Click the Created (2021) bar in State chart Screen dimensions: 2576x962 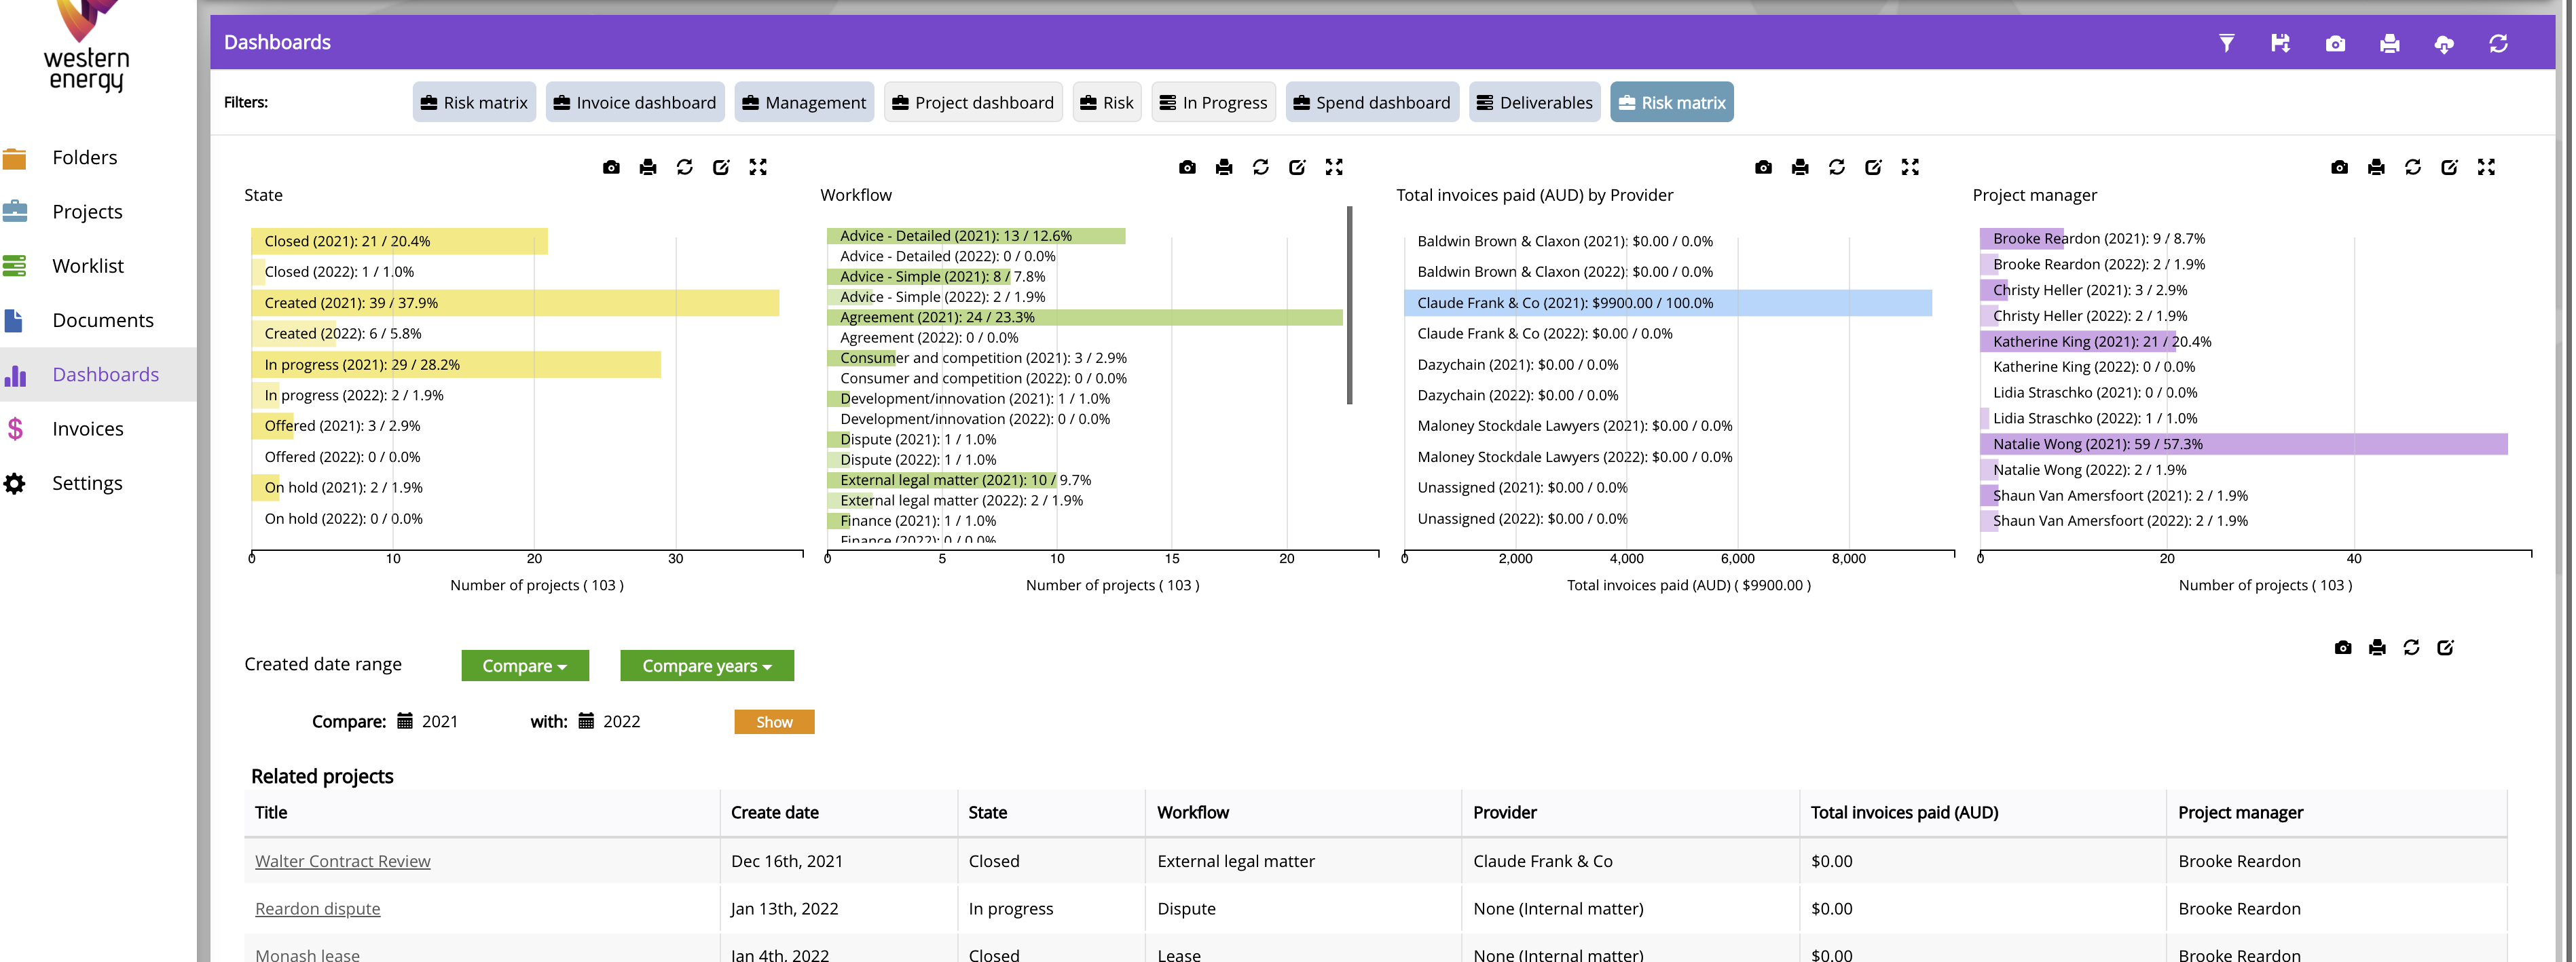[515, 303]
